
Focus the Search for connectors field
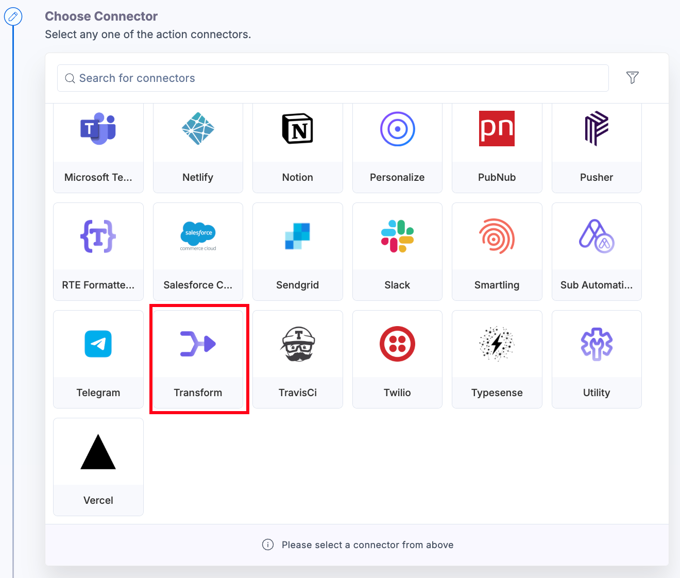[333, 78]
